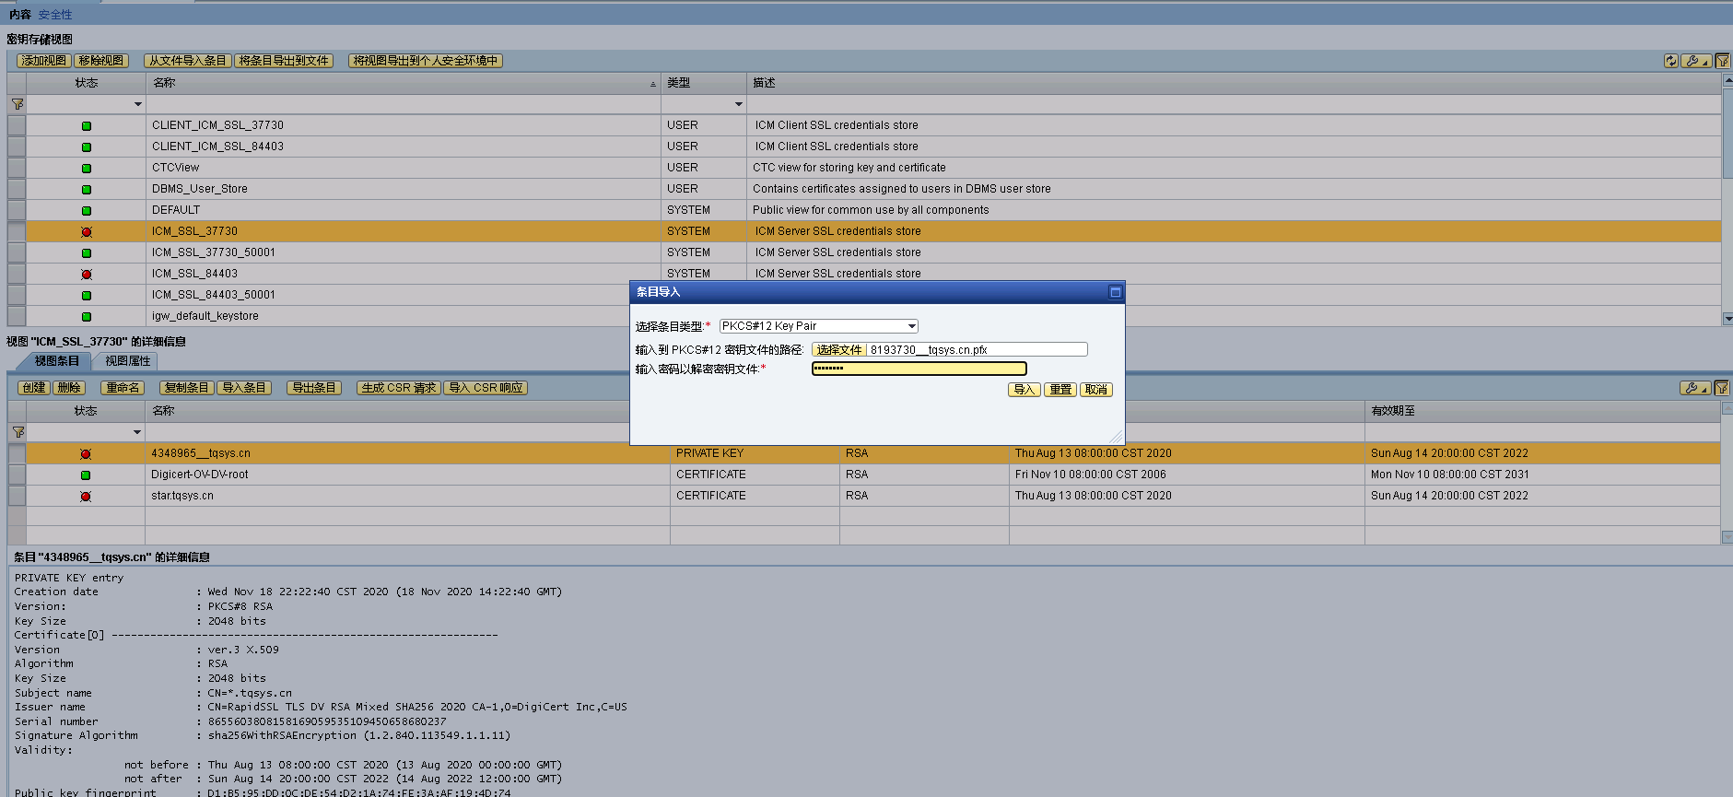Select row marker of ICM_SSL_84403_50001
The width and height of the screenshot is (1733, 797).
coord(17,295)
